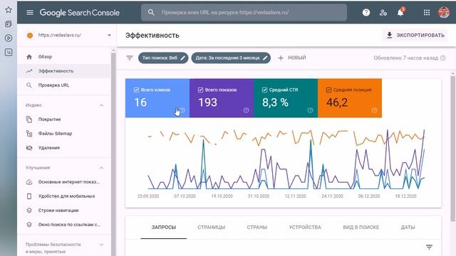Toggle the Всего показов checkbox
The height and width of the screenshot is (256, 456).
(x=200, y=90)
